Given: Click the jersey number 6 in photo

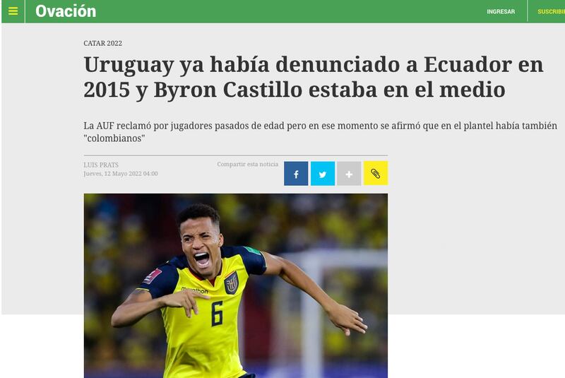Looking at the screenshot, I should point(217,314).
